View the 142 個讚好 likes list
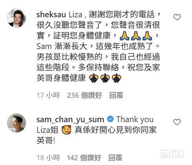The height and width of the screenshot is (165, 192). [84, 158]
